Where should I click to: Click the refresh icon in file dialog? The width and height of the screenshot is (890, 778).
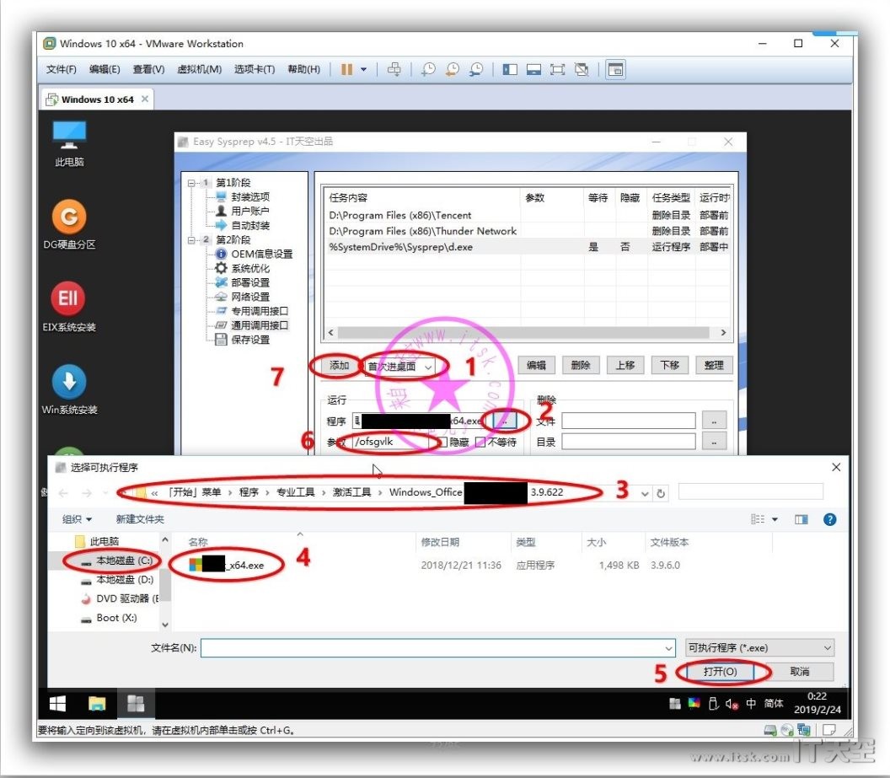[661, 493]
